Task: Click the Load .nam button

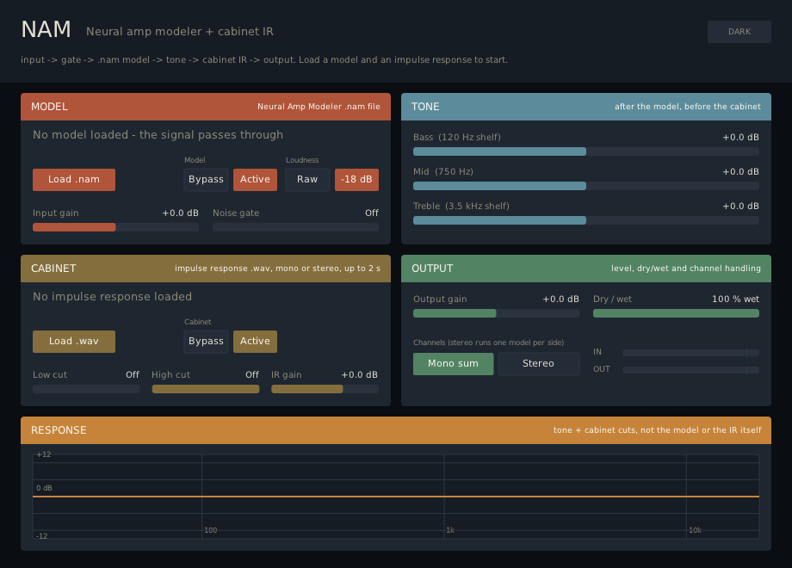Action: point(74,180)
